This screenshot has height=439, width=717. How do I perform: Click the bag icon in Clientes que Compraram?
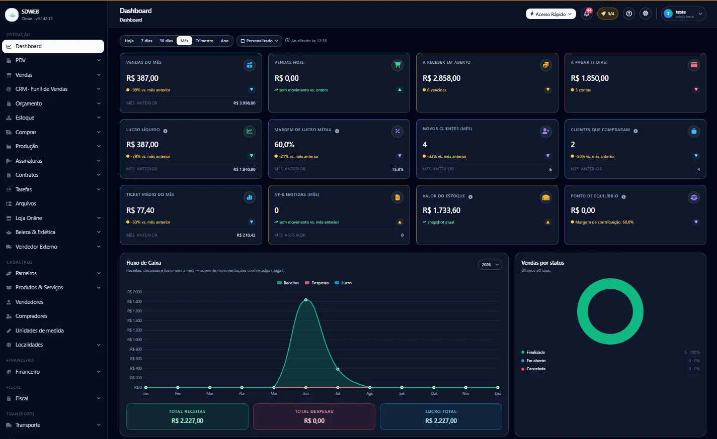click(694, 131)
